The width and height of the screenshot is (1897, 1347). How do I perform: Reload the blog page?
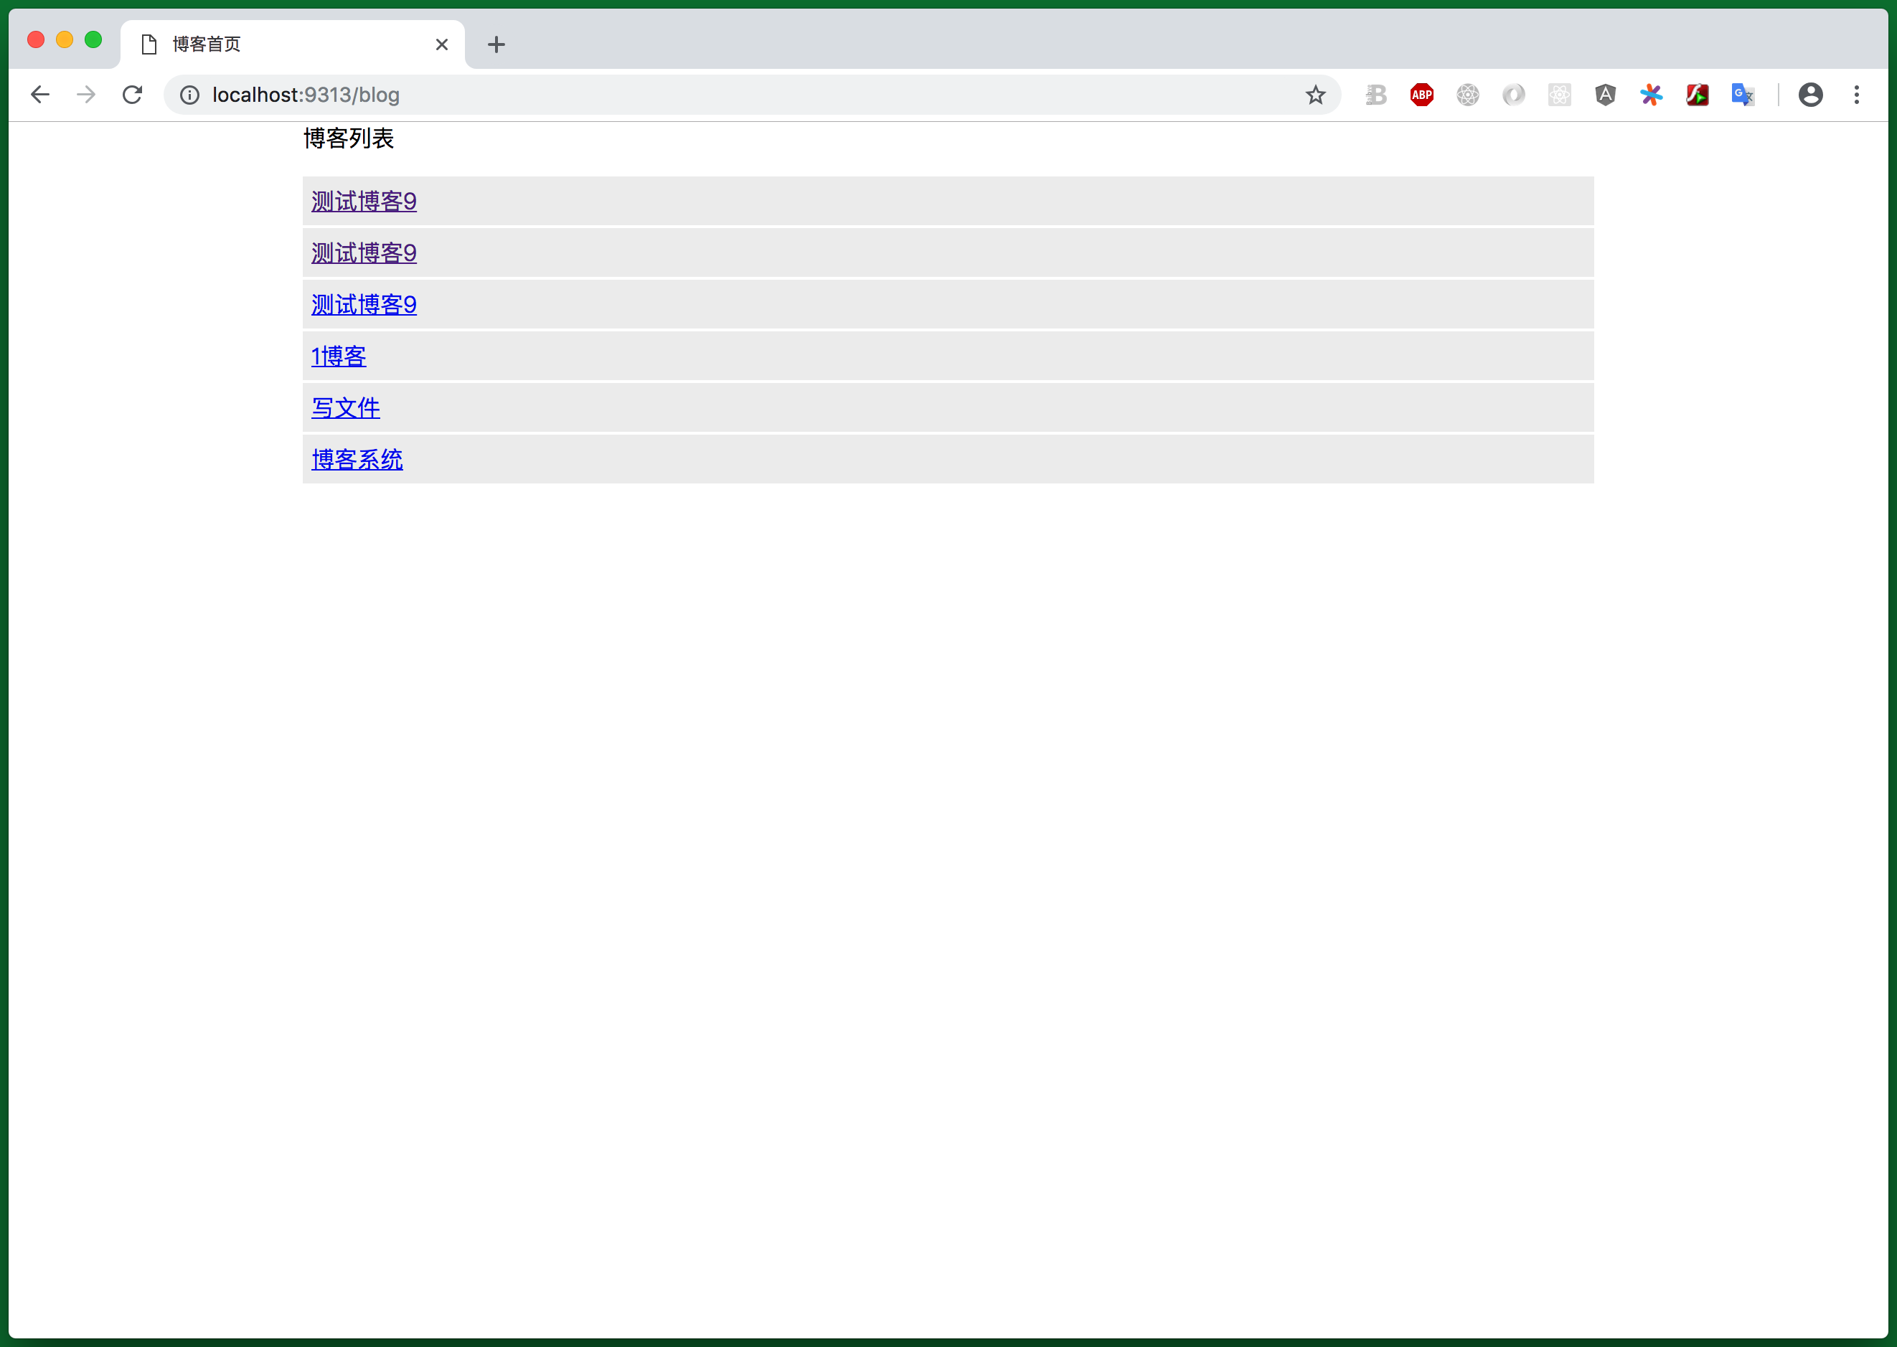pos(133,95)
